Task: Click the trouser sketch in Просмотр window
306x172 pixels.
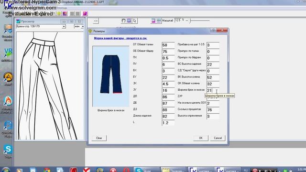Action: point(49,86)
